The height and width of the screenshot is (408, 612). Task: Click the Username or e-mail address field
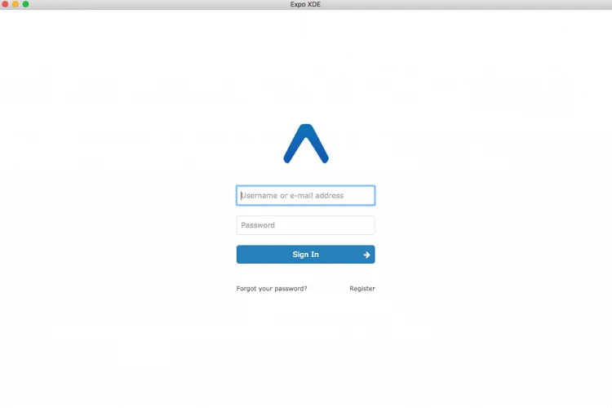point(306,195)
